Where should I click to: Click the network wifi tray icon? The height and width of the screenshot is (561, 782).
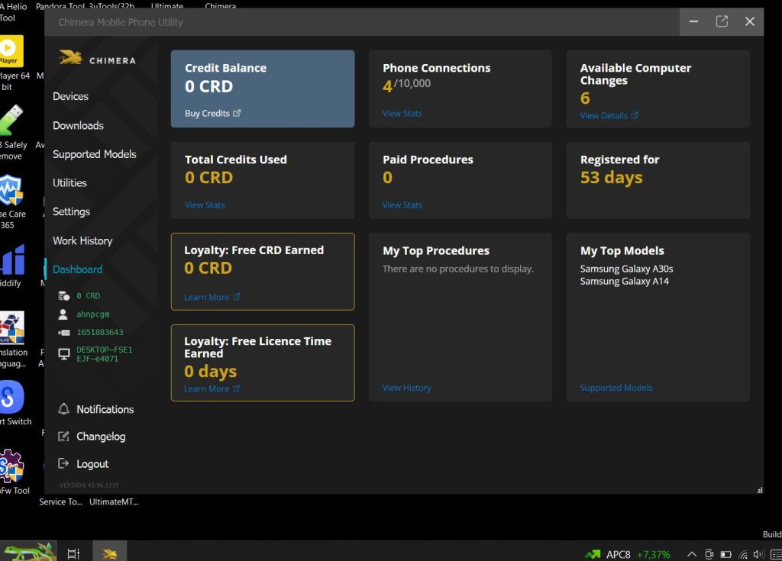(x=743, y=555)
